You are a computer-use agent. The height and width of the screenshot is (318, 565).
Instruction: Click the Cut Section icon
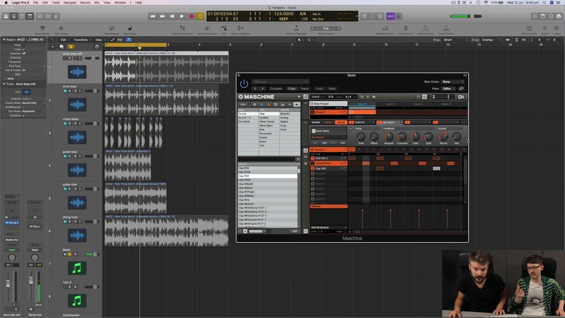click(x=406, y=28)
